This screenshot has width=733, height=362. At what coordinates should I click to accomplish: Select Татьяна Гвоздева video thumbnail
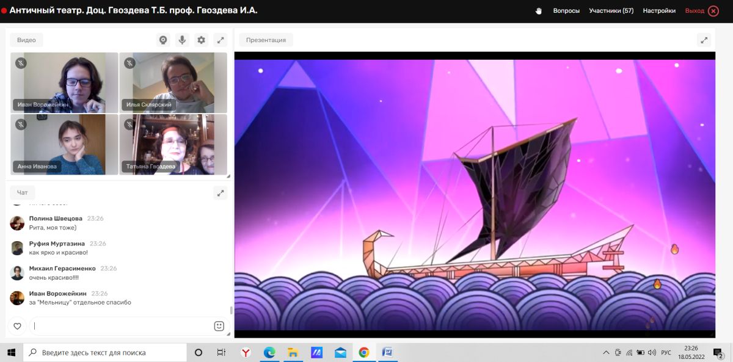click(173, 144)
